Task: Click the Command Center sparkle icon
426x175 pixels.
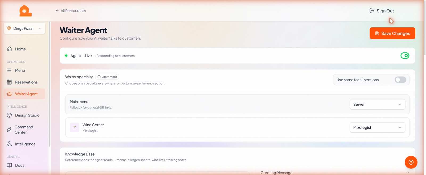Action: 9,130
